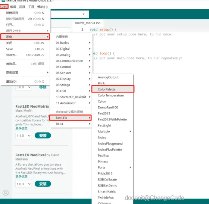This screenshot has width=209, height=204.
Task: Open 更多信息 link under FastLED NeoPixel
Action: (x=21, y=176)
